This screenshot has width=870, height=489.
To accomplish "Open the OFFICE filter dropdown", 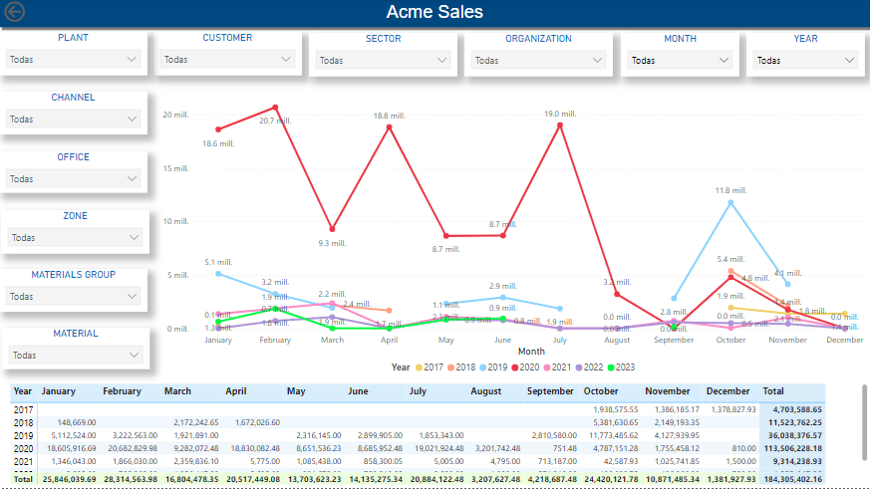I will [73, 179].
